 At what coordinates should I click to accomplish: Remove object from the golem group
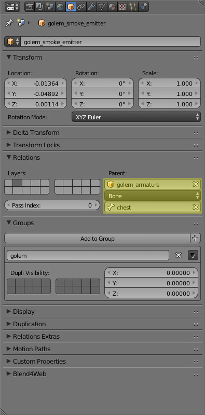pos(179,255)
